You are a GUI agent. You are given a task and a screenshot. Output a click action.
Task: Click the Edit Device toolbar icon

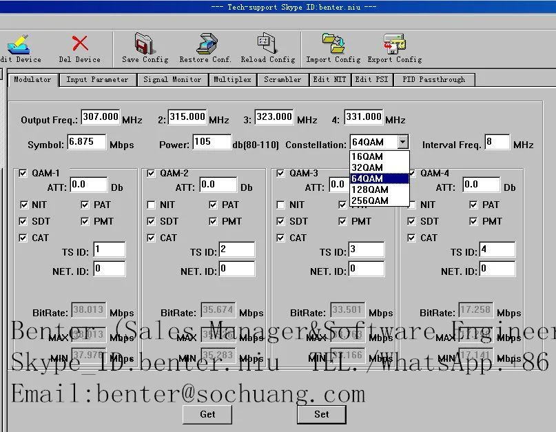click(19, 44)
